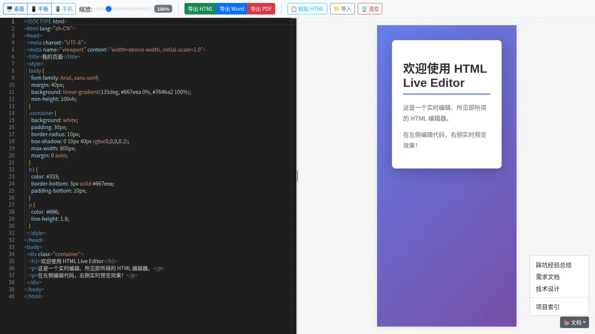Click the div class="container" code line
Screen dimensions: 595x334
(x=55, y=254)
